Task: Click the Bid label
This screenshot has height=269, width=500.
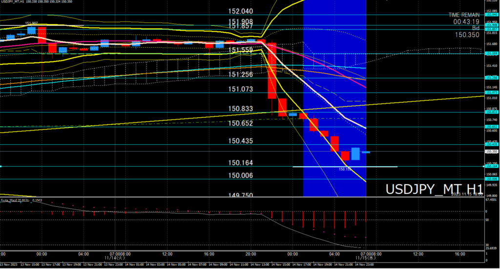Action: [x=476, y=28]
